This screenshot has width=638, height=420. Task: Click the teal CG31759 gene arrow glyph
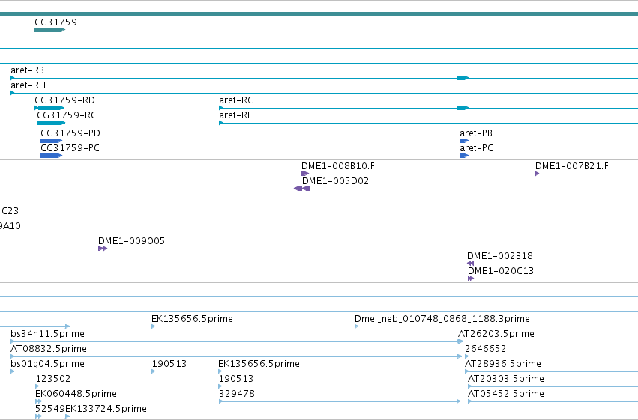[x=49, y=30]
